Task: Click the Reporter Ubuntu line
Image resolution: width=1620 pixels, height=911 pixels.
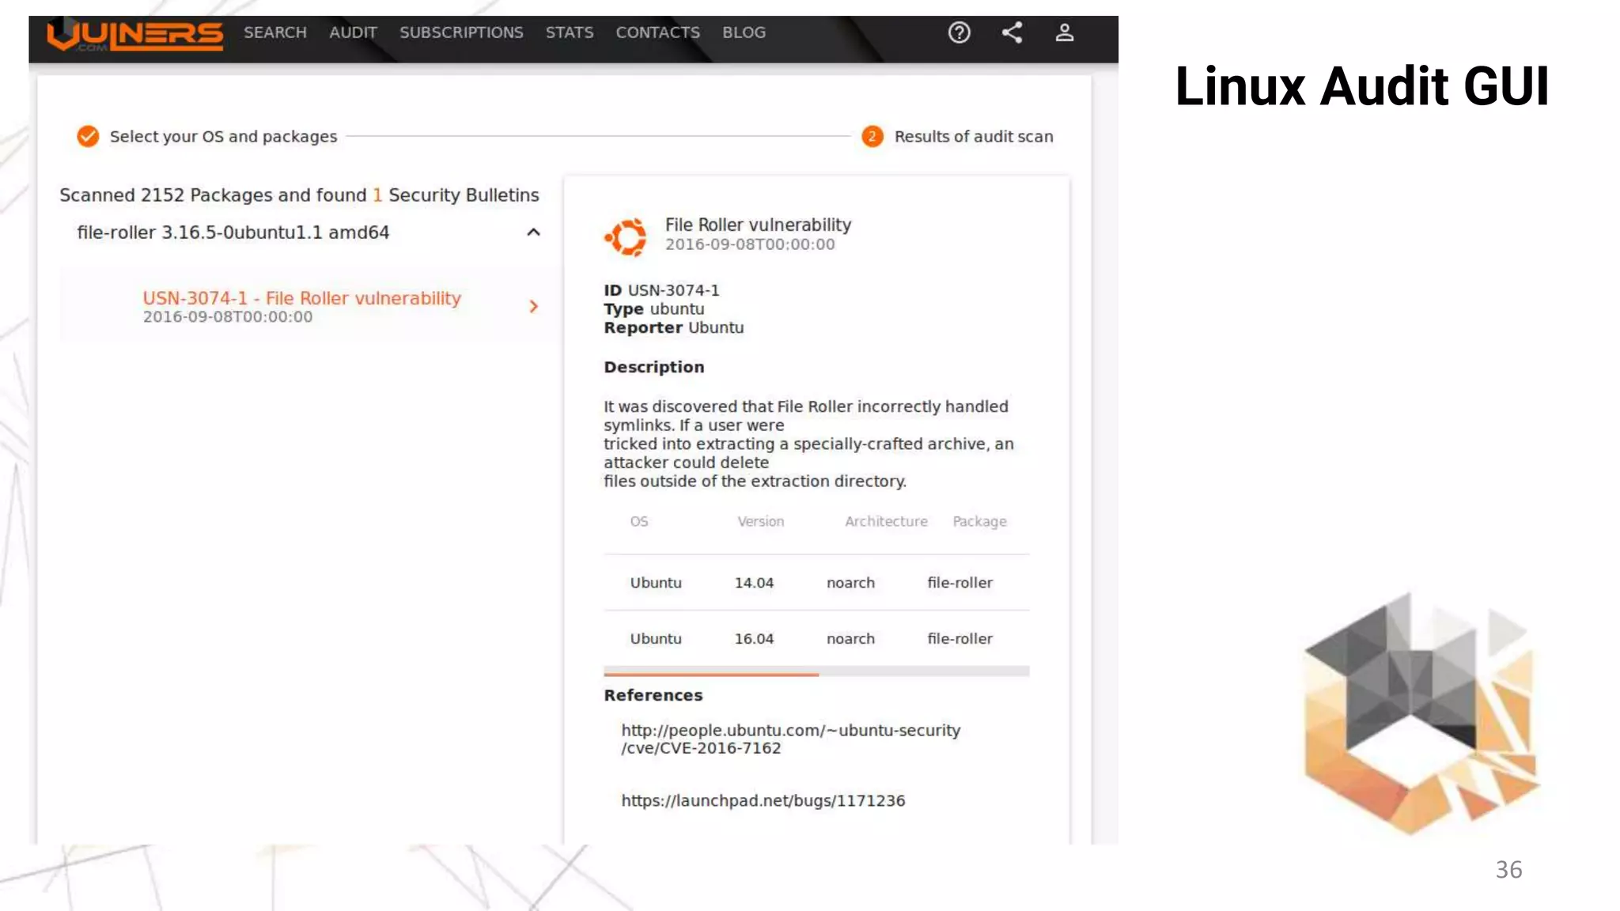Action: tap(673, 327)
